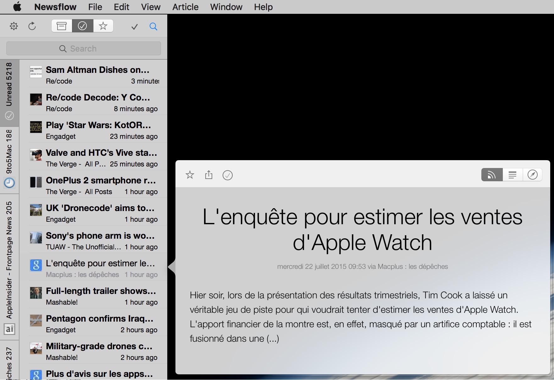Click Star Wars thumbnail in article list
The height and width of the screenshot is (380, 554).
(36, 127)
